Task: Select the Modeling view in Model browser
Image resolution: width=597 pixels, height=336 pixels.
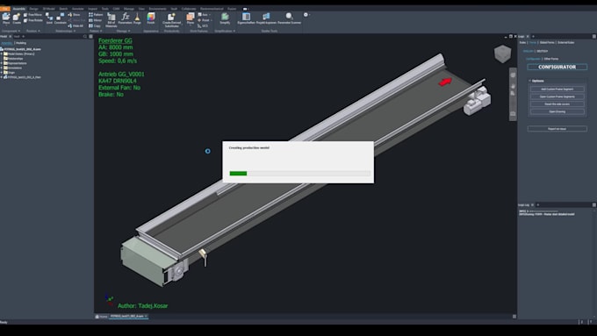Action: pyautogui.click(x=21, y=43)
